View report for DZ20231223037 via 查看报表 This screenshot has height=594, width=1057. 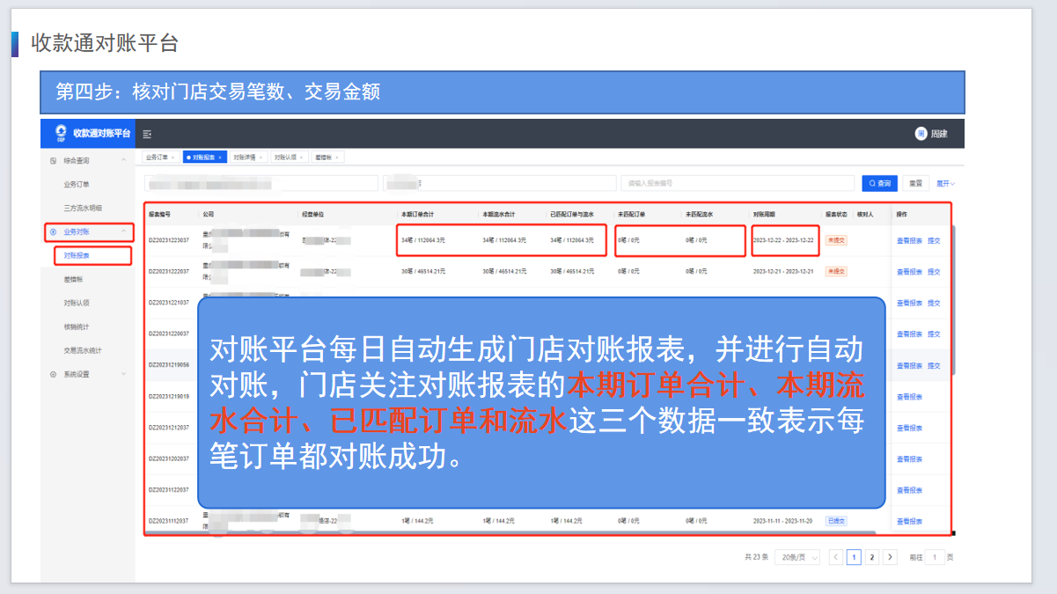coord(909,240)
